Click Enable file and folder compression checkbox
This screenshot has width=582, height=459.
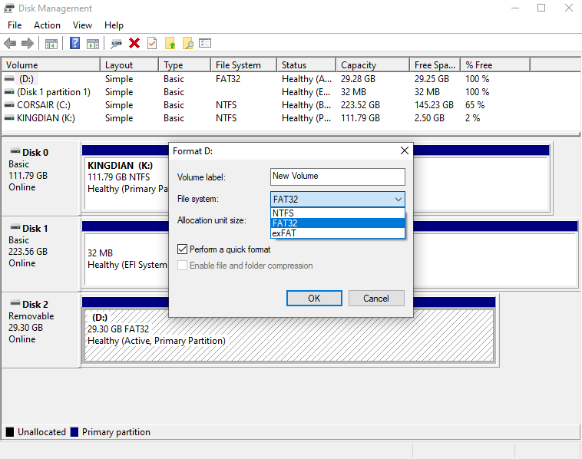(x=182, y=266)
